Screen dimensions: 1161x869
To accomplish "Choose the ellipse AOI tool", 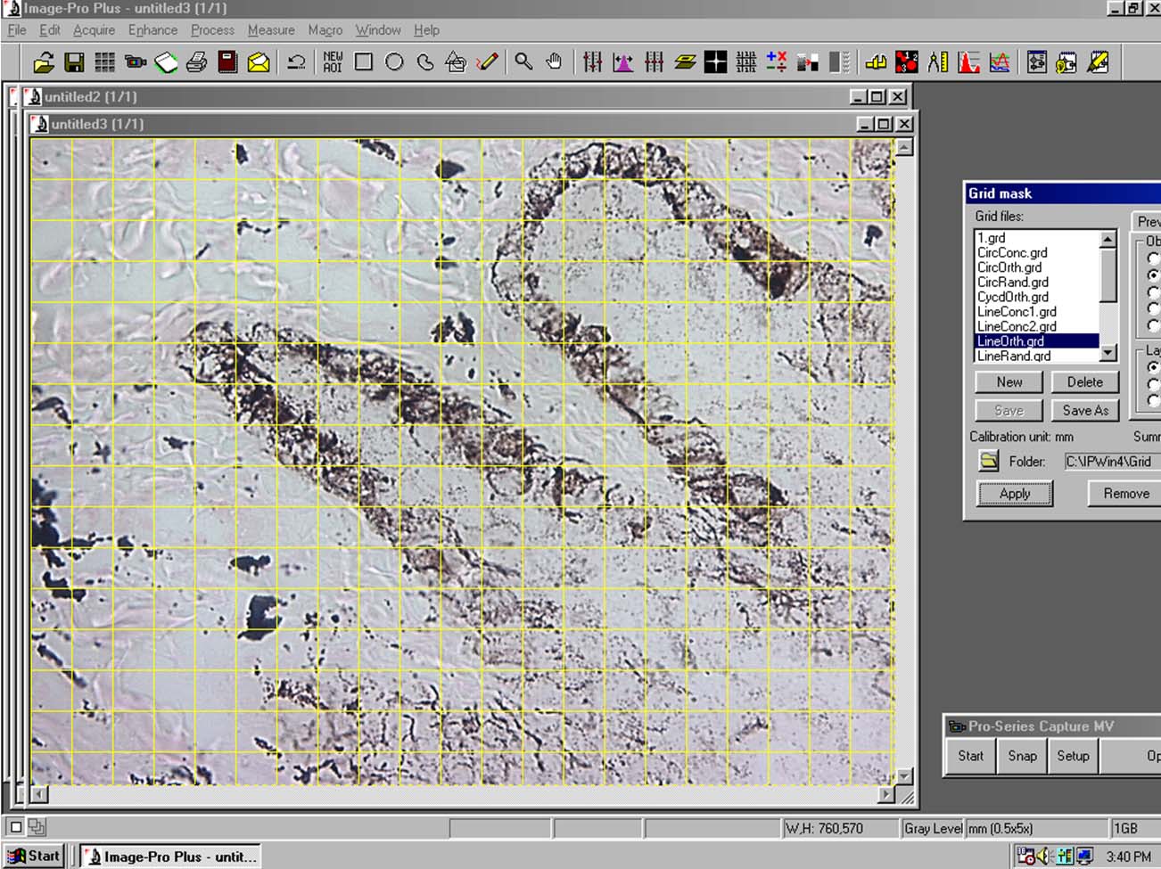I will pos(394,62).
